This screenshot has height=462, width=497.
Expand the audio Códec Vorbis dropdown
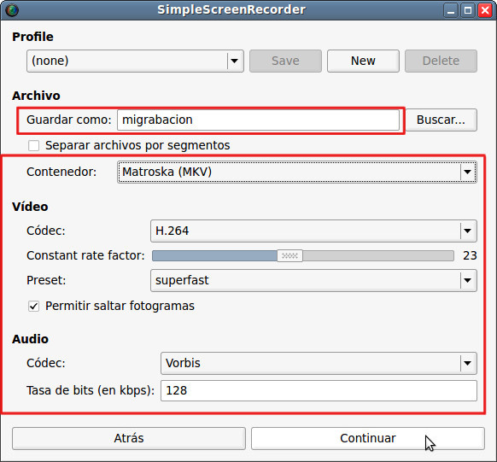coord(319,363)
